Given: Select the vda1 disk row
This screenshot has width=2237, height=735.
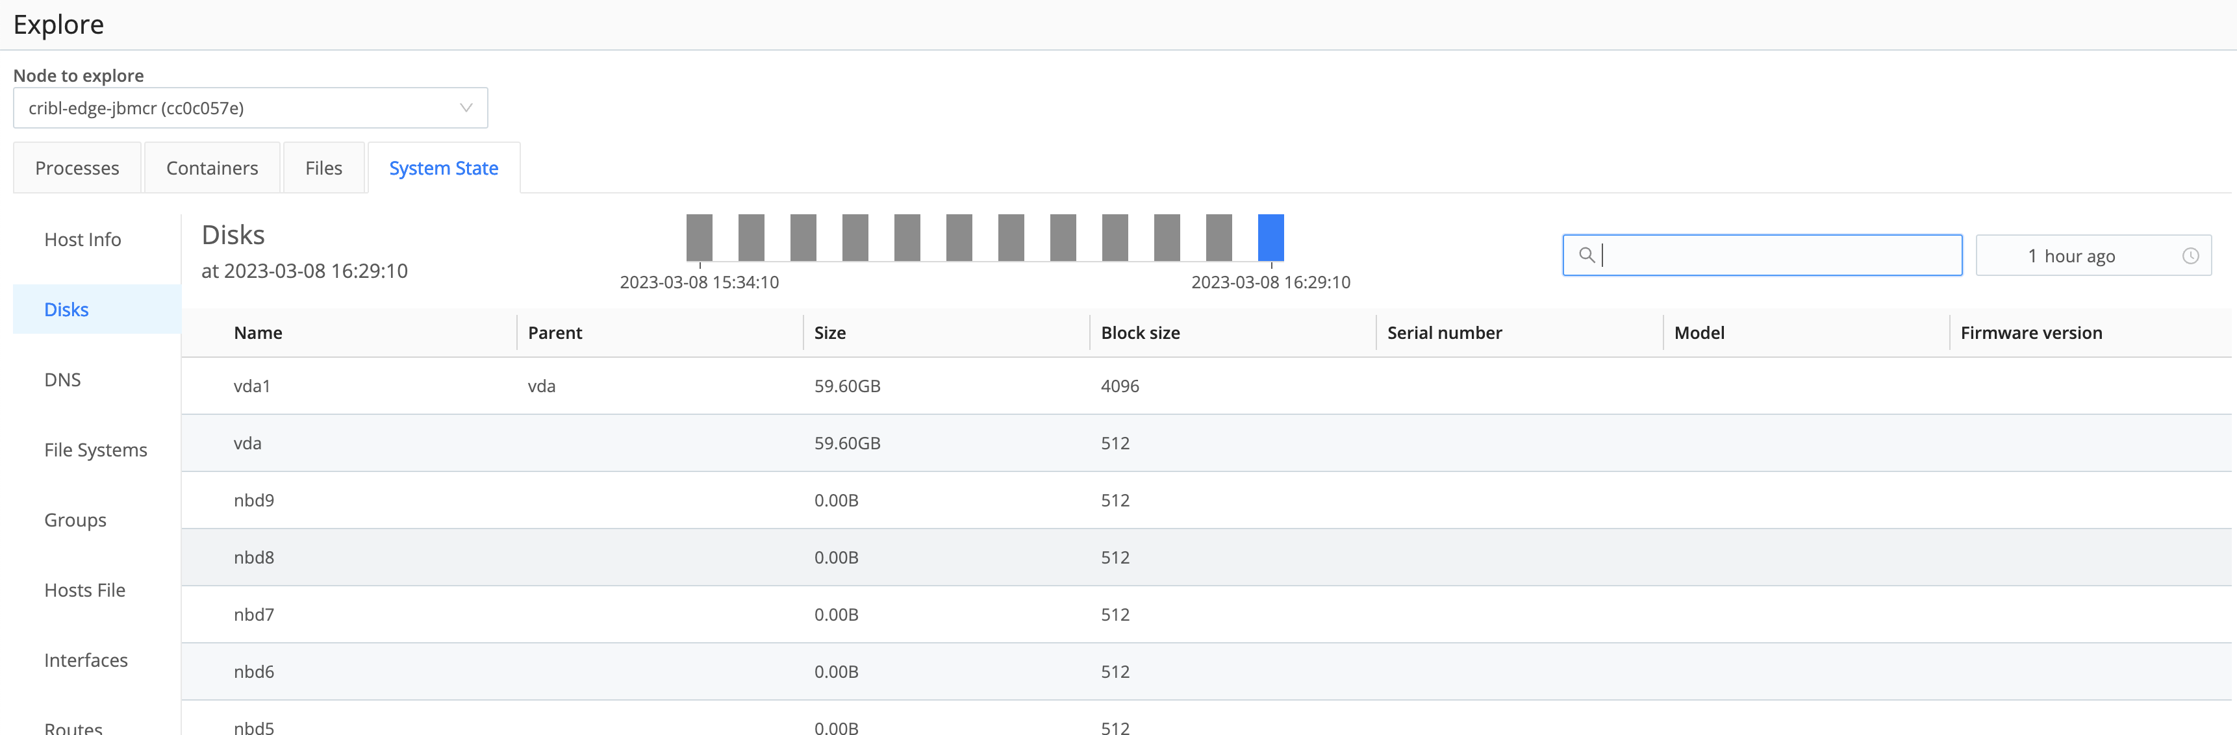Looking at the screenshot, I should (x=252, y=386).
